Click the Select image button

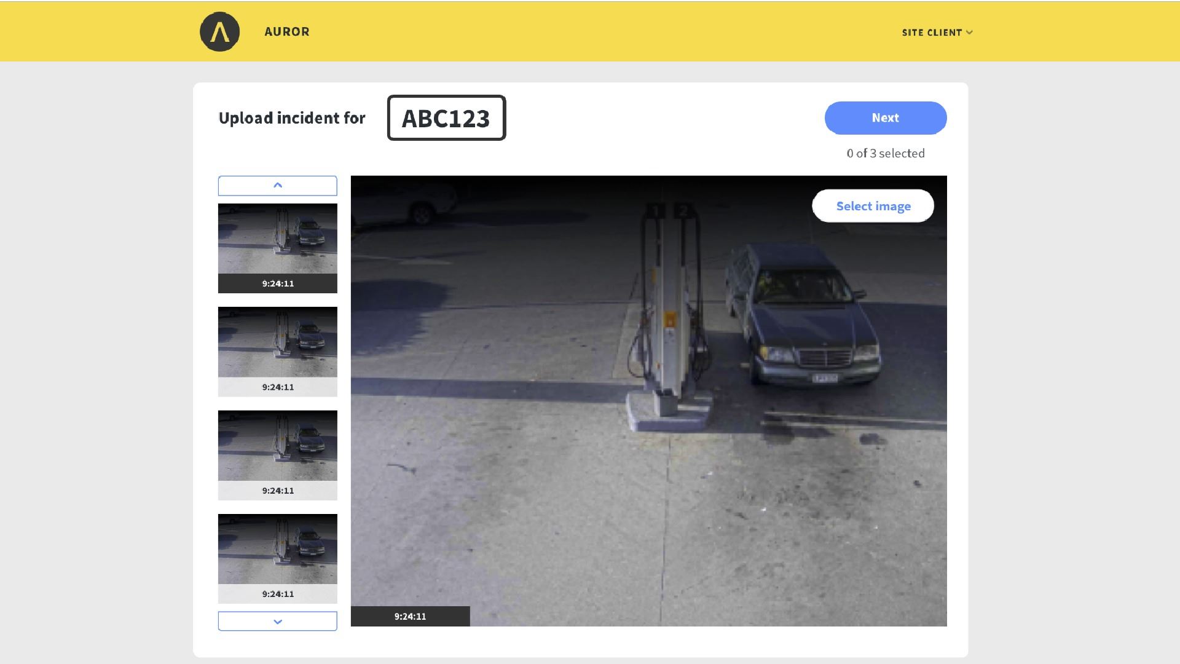pyautogui.click(x=873, y=206)
